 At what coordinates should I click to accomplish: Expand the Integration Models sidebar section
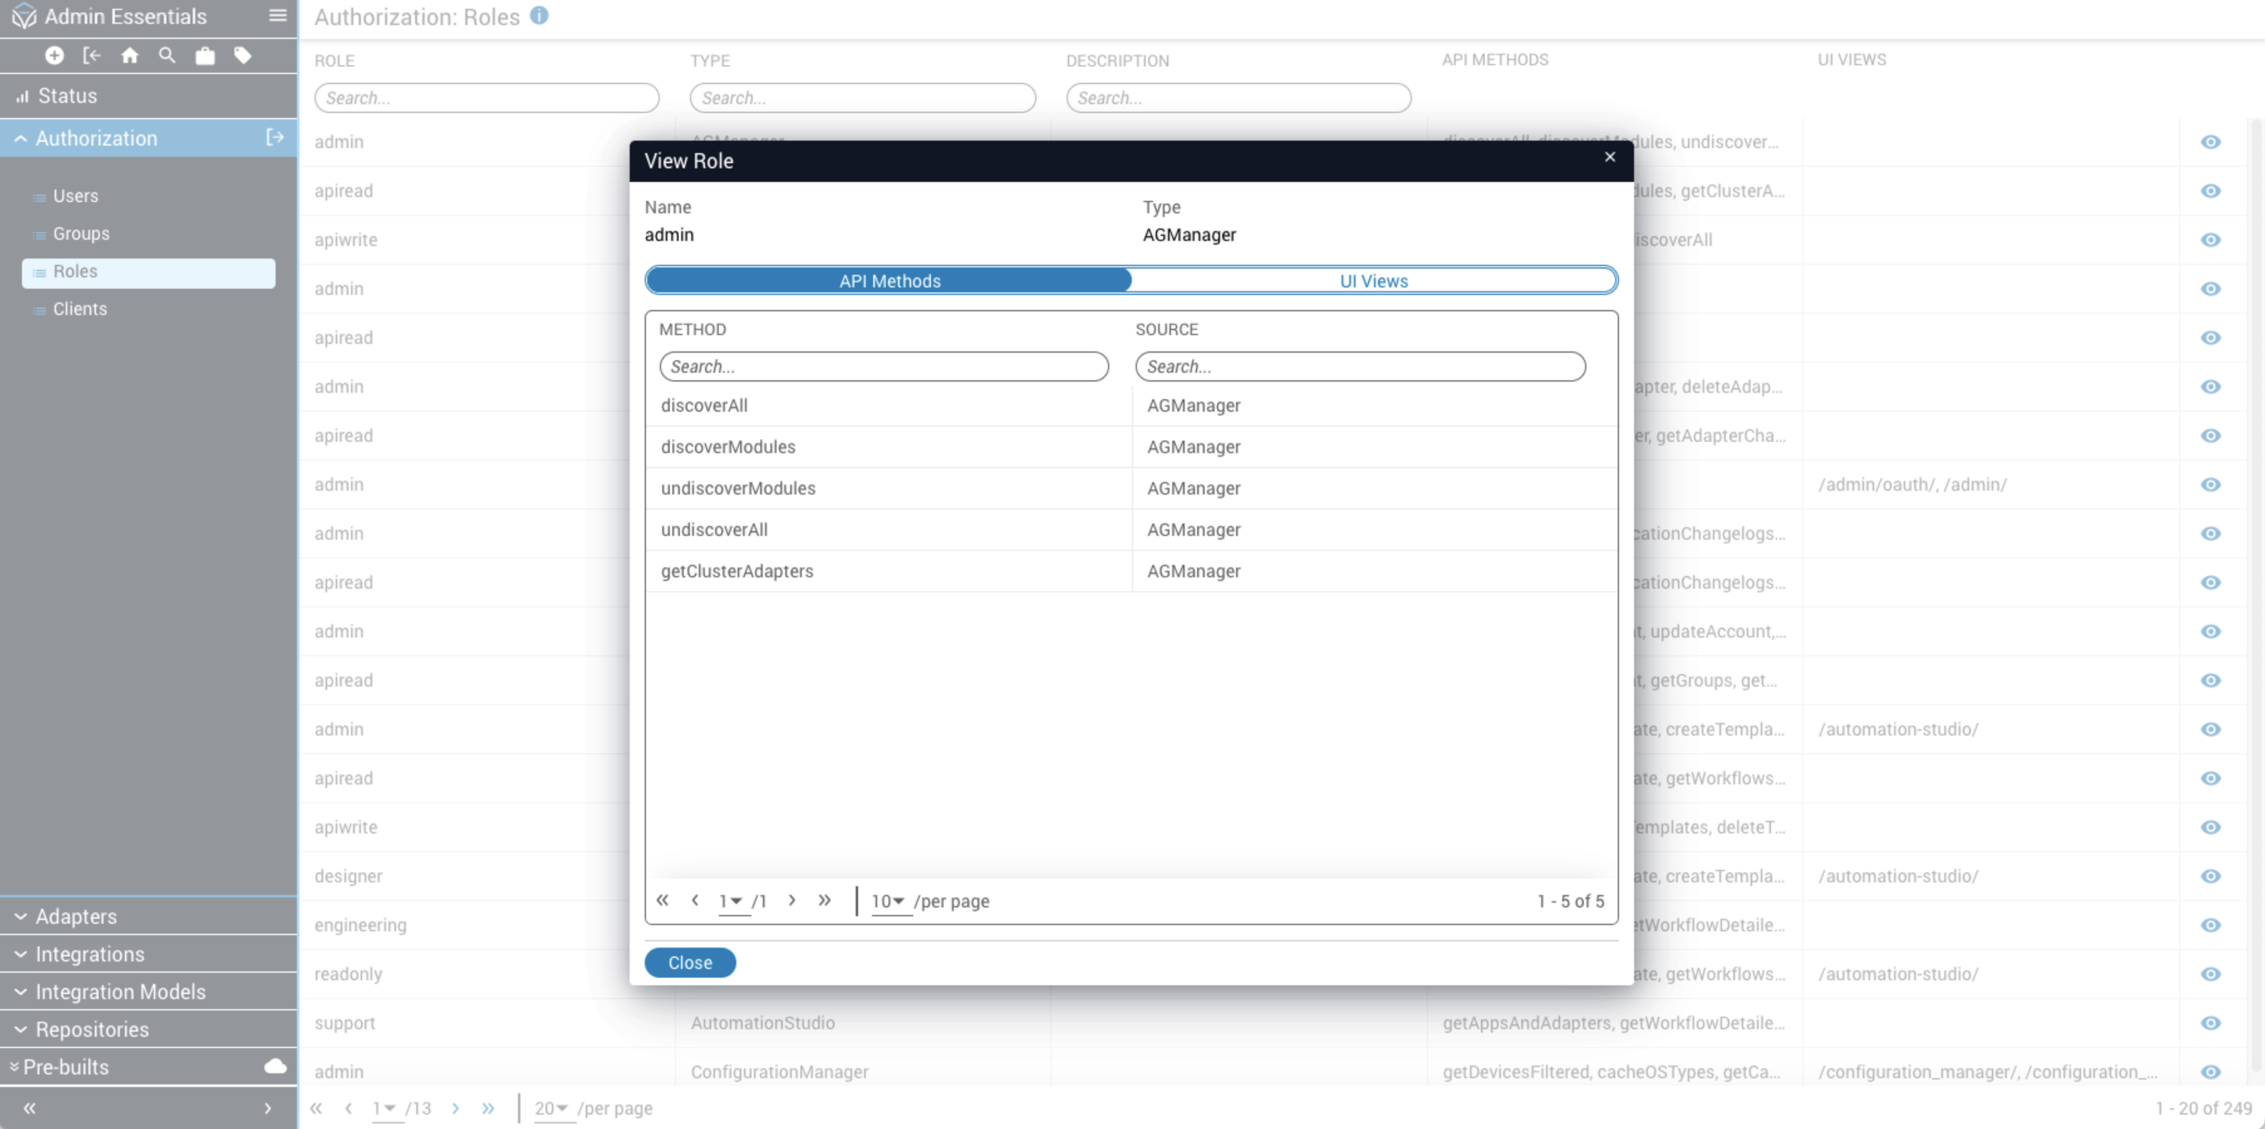click(x=119, y=992)
